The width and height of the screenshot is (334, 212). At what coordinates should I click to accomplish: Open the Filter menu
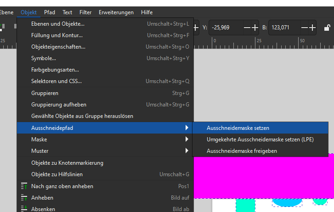coord(85,12)
